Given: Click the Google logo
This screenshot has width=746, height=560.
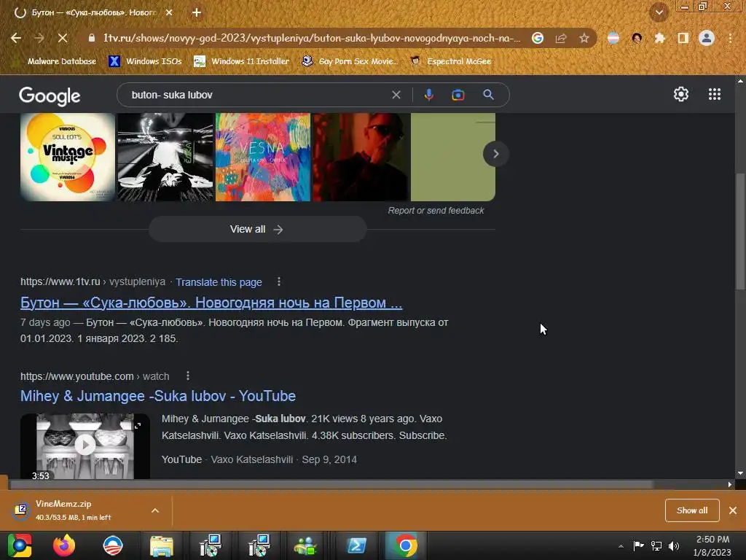Looking at the screenshot, I should 50,96.
